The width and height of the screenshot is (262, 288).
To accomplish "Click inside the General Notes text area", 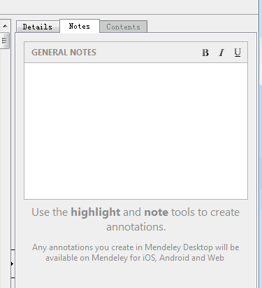I will coord(136,131).
